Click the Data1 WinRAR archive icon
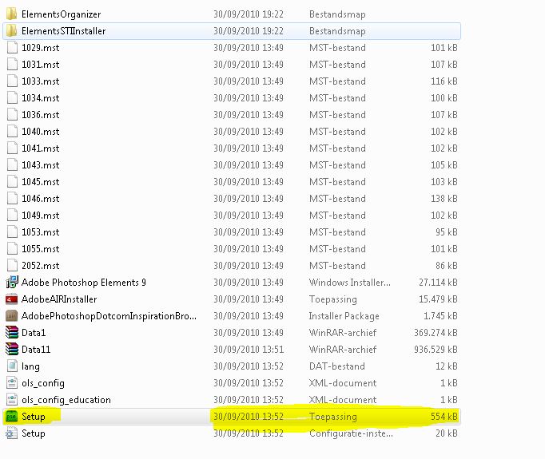The width and height of the screenshot is (545, 459). pos(12,333)
